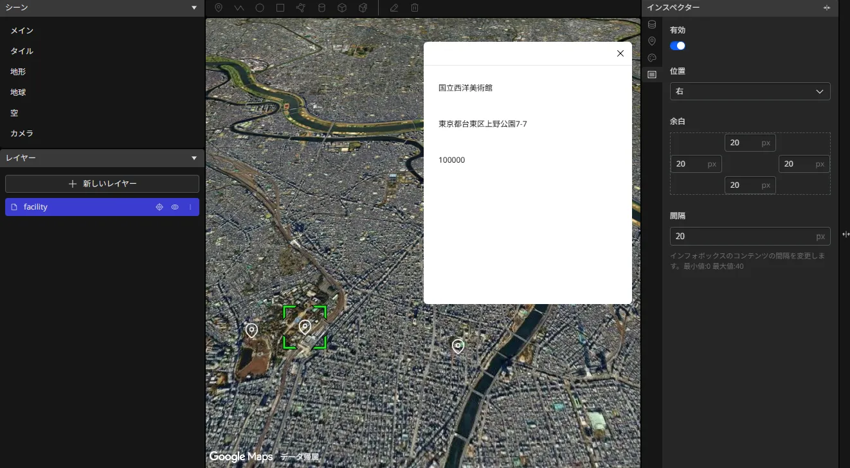Viewport: 850px width, 468px height.
Task: Select the cylinder drawing tool
Action: point(321,8)
